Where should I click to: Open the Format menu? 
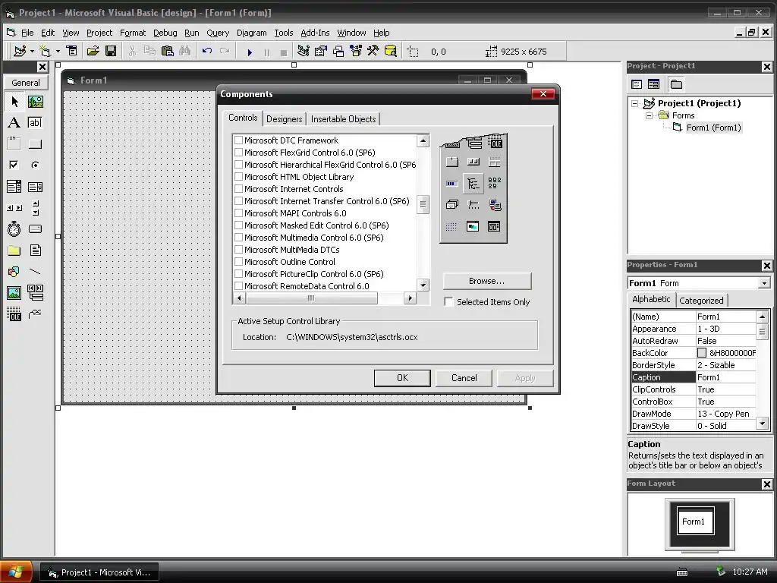click(133, 33)
